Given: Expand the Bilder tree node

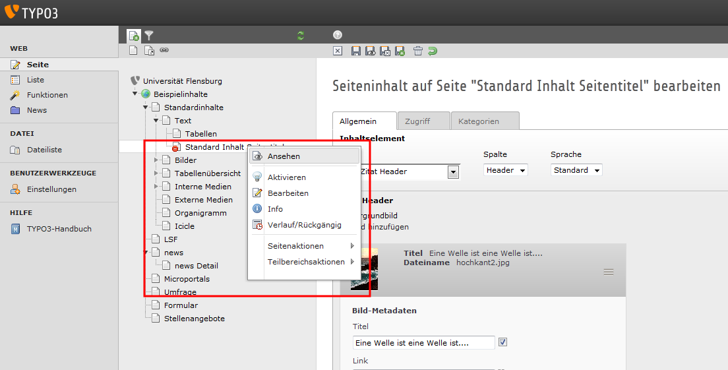Looking at the screenshot, I should coord(156,160).
